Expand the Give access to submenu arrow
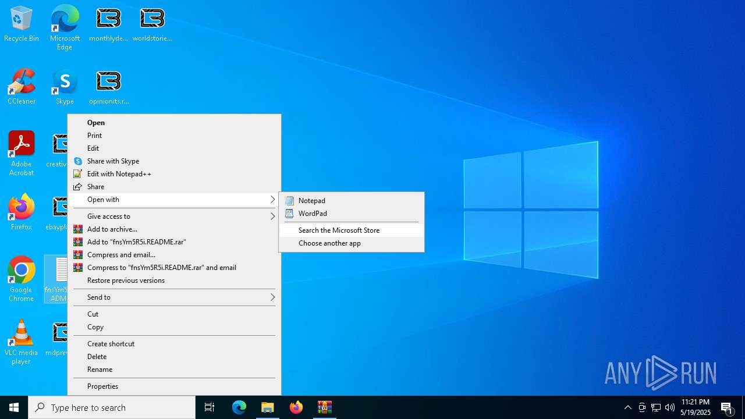 pyautogui.click(x=272, y=216)
